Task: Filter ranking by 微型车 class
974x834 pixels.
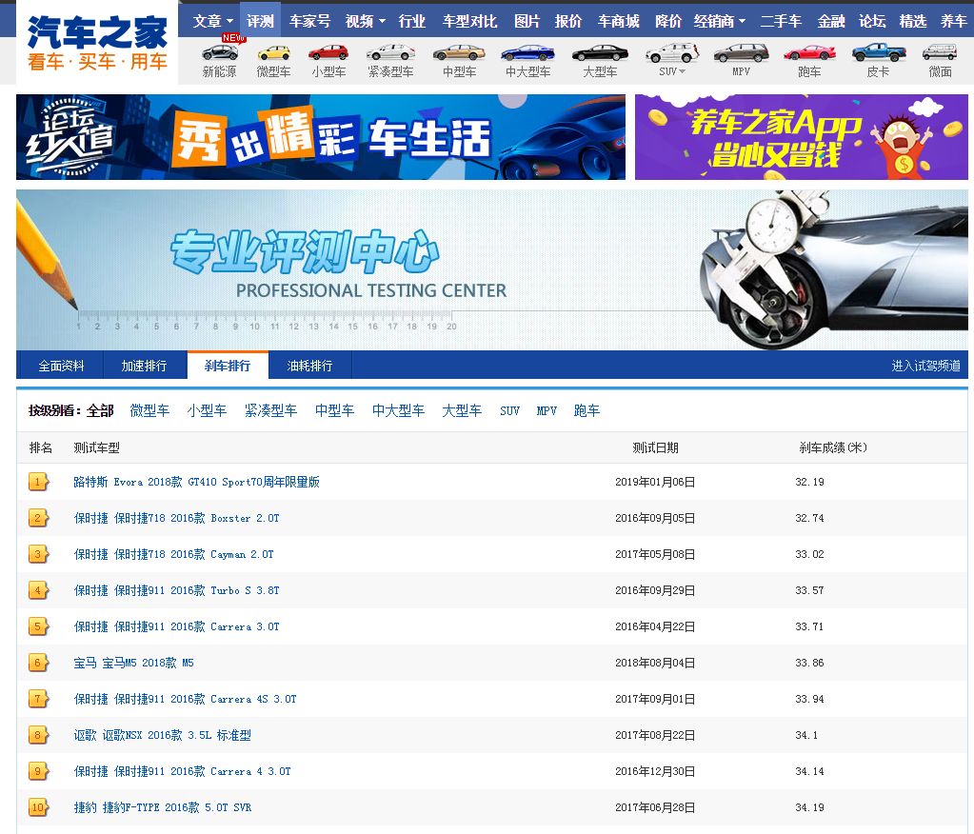Action: click(x=149, y=410)
